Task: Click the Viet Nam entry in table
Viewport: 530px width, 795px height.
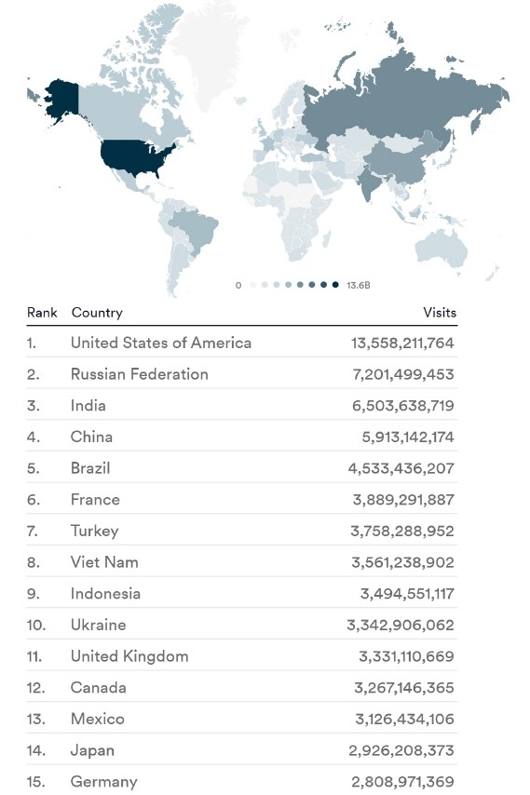Action: click(104, 562)
